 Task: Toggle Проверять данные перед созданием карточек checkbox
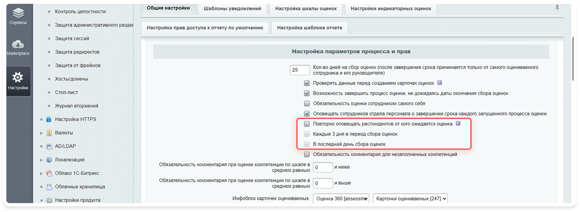click(x=307, y=83)
